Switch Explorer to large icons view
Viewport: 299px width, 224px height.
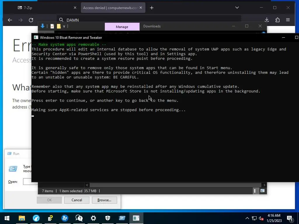263,191
